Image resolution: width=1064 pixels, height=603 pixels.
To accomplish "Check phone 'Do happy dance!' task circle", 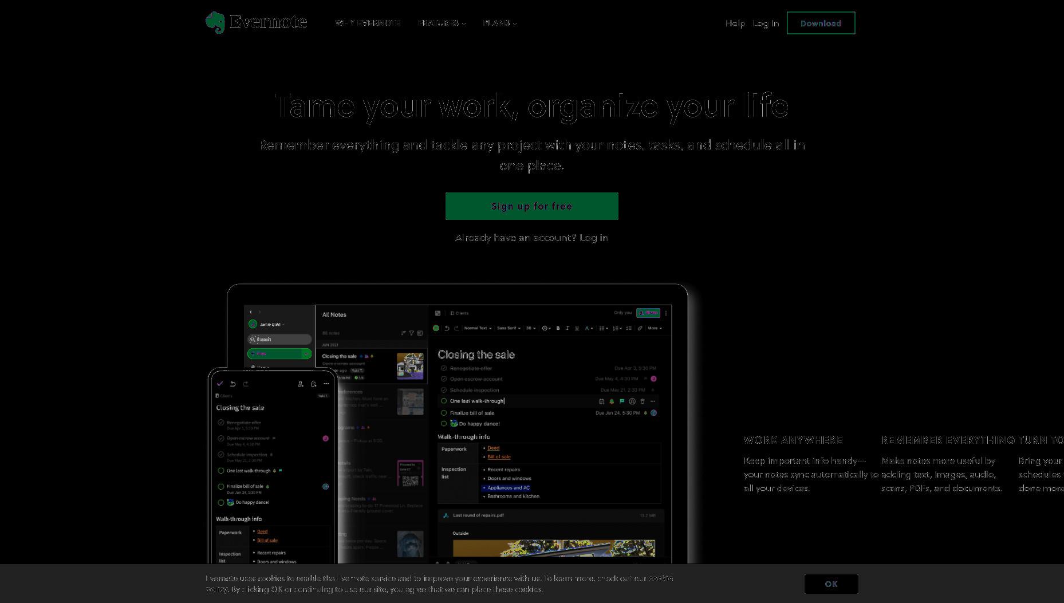I will point(221,502).
